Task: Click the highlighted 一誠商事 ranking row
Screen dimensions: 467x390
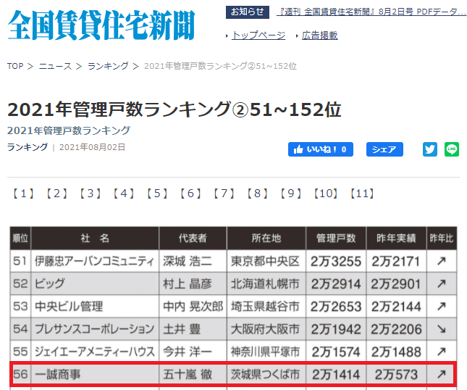Action: click(232, 374)
